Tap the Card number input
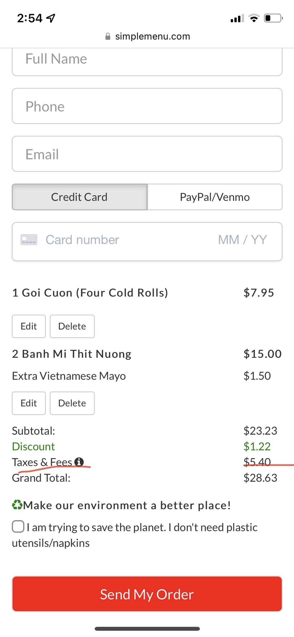This screenshot has height=637, width=294. (124, 240)
